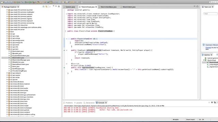Collapse the ic2.api.item package
This screenshot has width=218, height=122.
(x=7, y=49)
